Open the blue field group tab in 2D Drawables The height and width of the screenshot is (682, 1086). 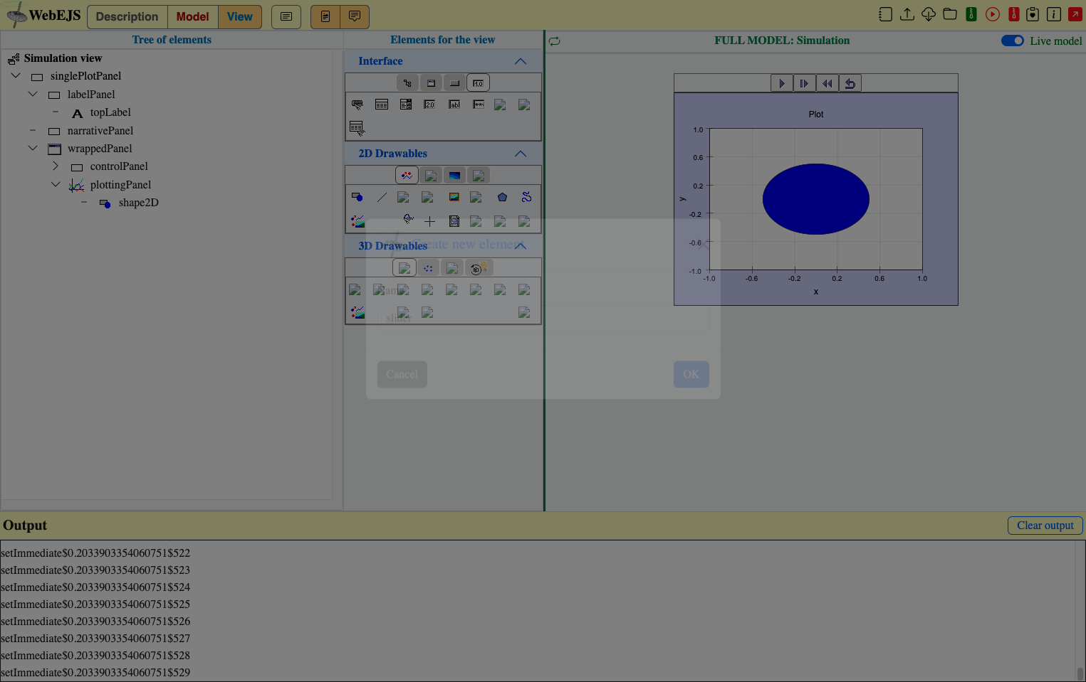tap(454, 176)
